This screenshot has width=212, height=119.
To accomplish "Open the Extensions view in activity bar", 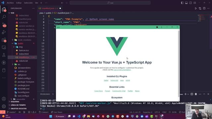I will pos(4,40).
